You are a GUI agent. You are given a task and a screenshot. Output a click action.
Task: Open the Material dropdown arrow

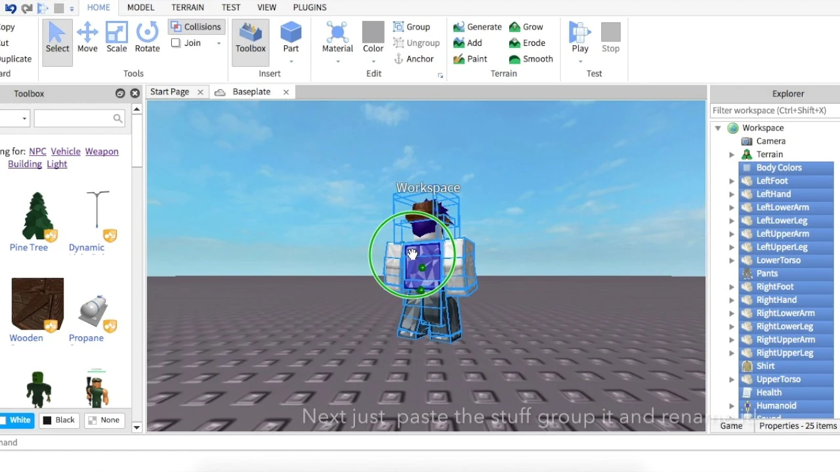[x=337, y=62]
